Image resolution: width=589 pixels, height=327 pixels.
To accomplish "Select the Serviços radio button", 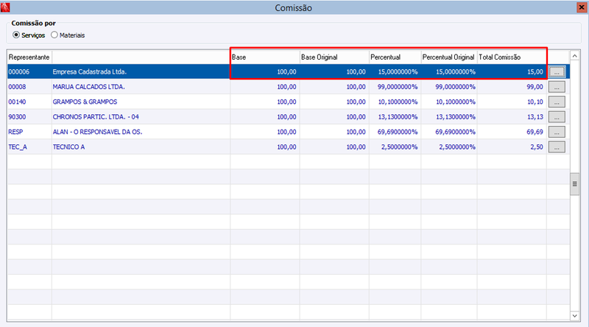I will click(16, 35).
